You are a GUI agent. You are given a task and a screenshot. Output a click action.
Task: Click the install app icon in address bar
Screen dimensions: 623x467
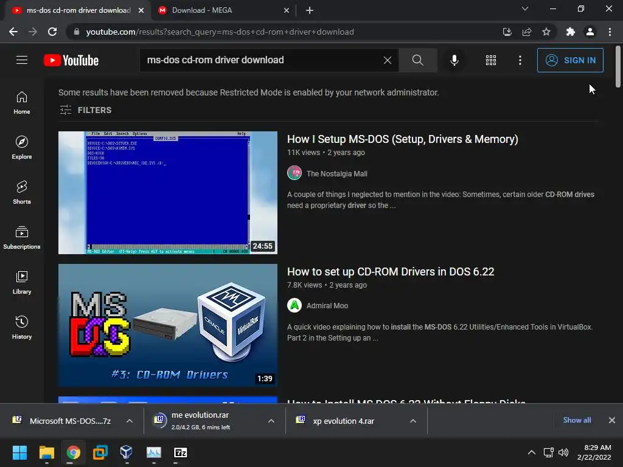coord(507,32)
